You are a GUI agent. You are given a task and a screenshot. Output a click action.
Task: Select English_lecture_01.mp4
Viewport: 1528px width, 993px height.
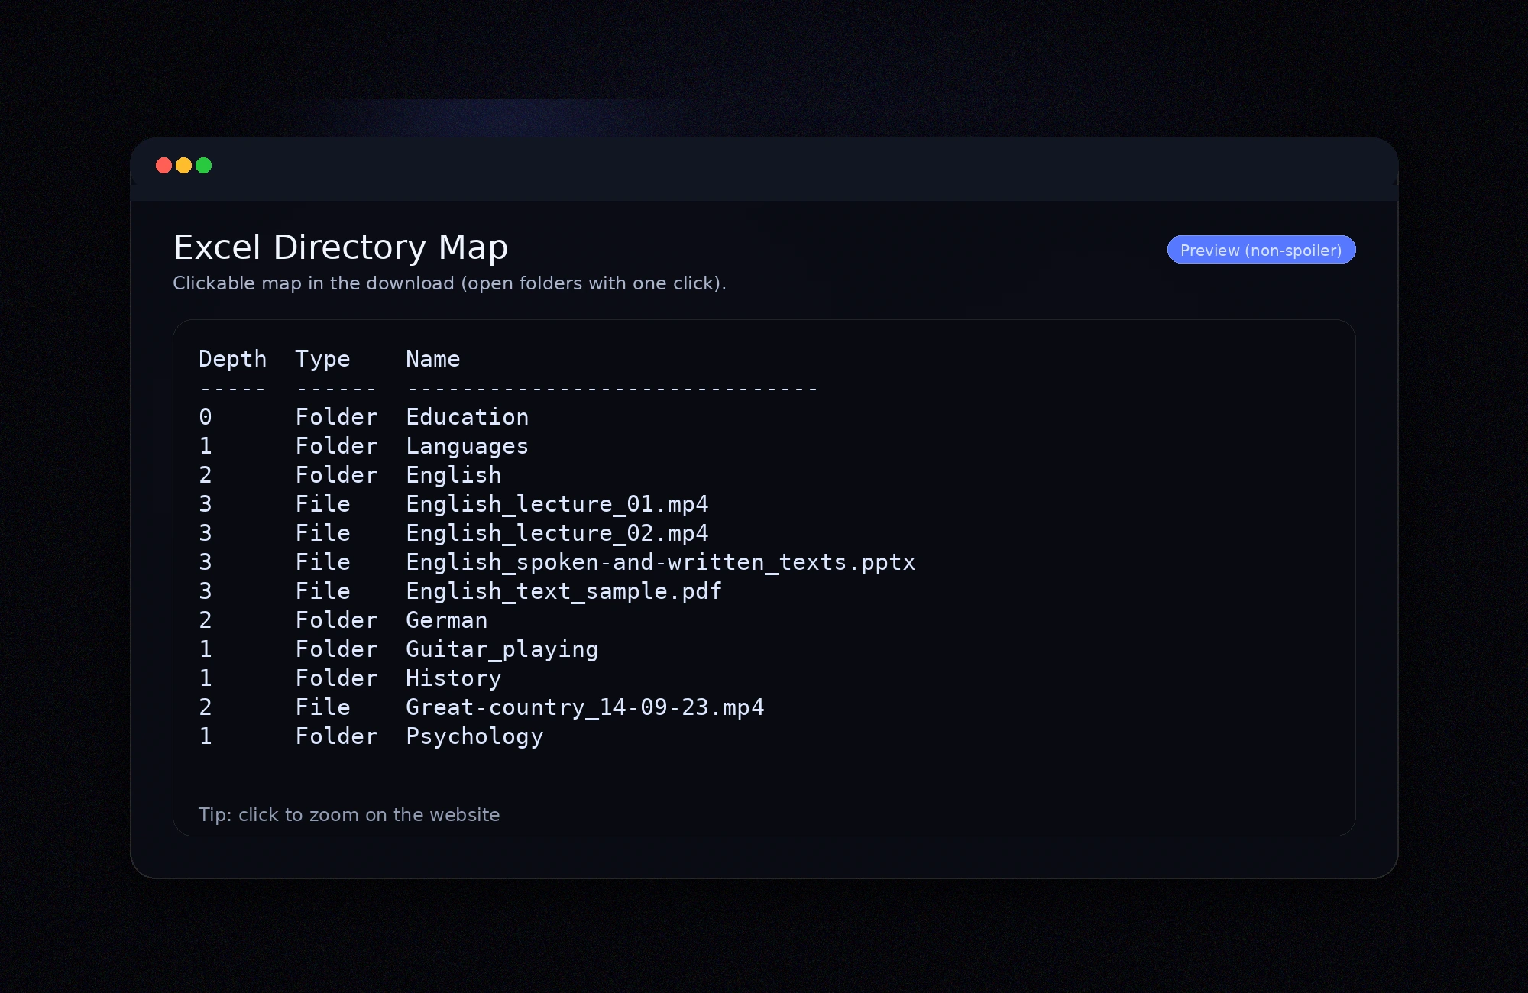click(556, 504)
